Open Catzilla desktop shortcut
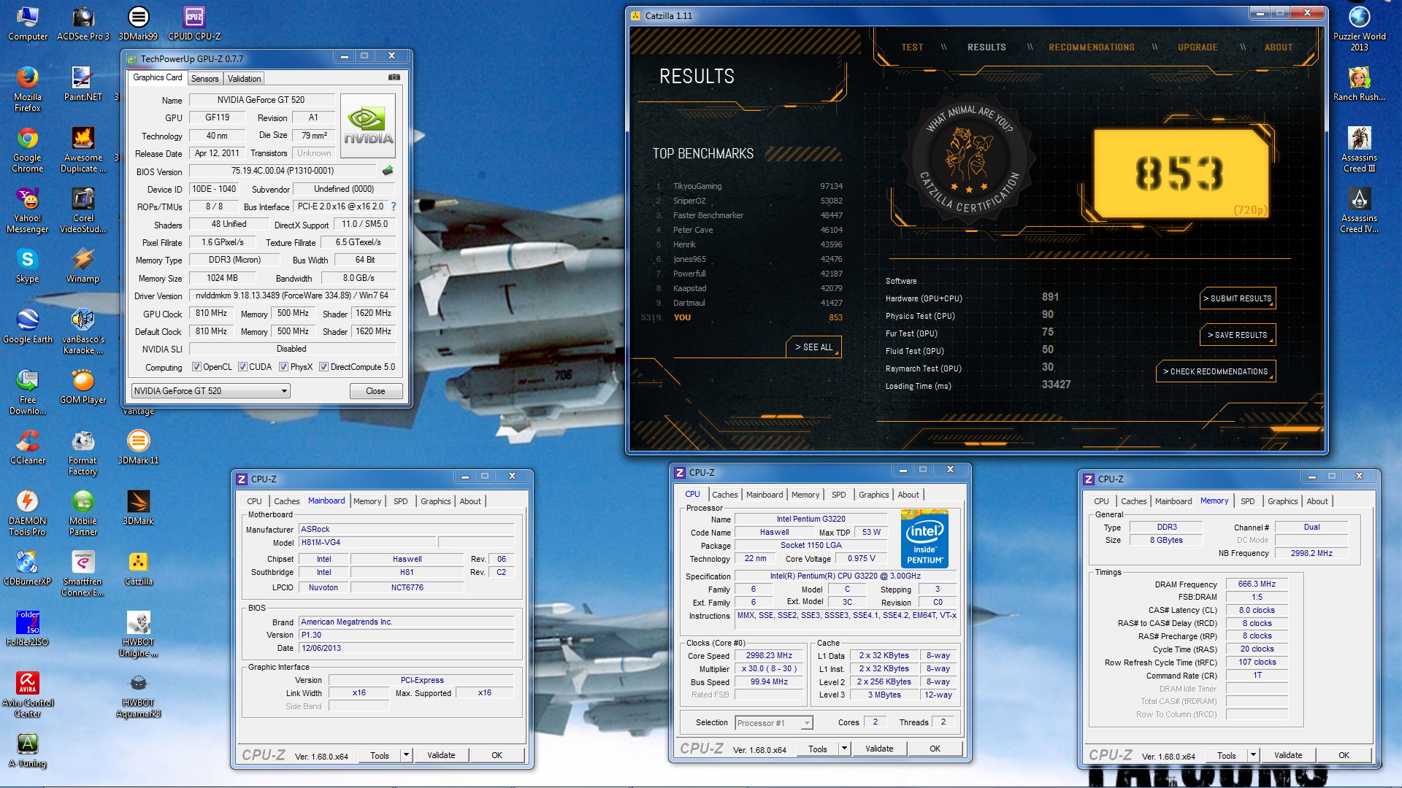 coord(138,568)
